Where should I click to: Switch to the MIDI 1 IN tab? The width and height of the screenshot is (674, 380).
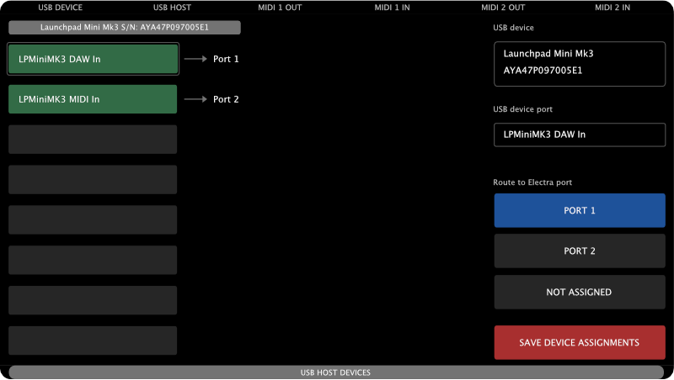click(392, 8)
